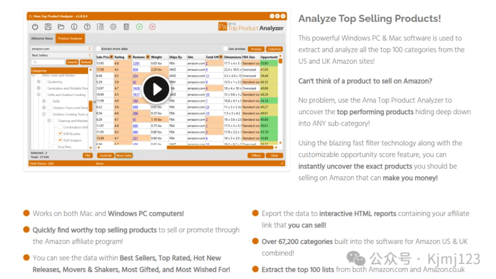Image resolution: width=496 pixels, height=279 pixels.
Task: Open the 858 reviews link
Action: [x=136, y=70]
